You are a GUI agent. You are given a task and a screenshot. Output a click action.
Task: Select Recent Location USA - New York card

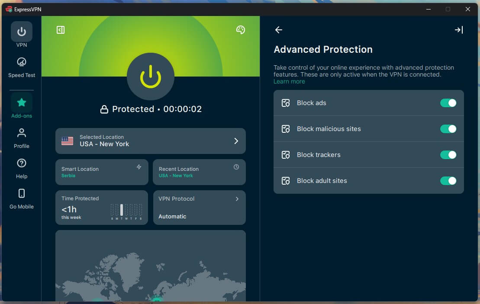199,172
